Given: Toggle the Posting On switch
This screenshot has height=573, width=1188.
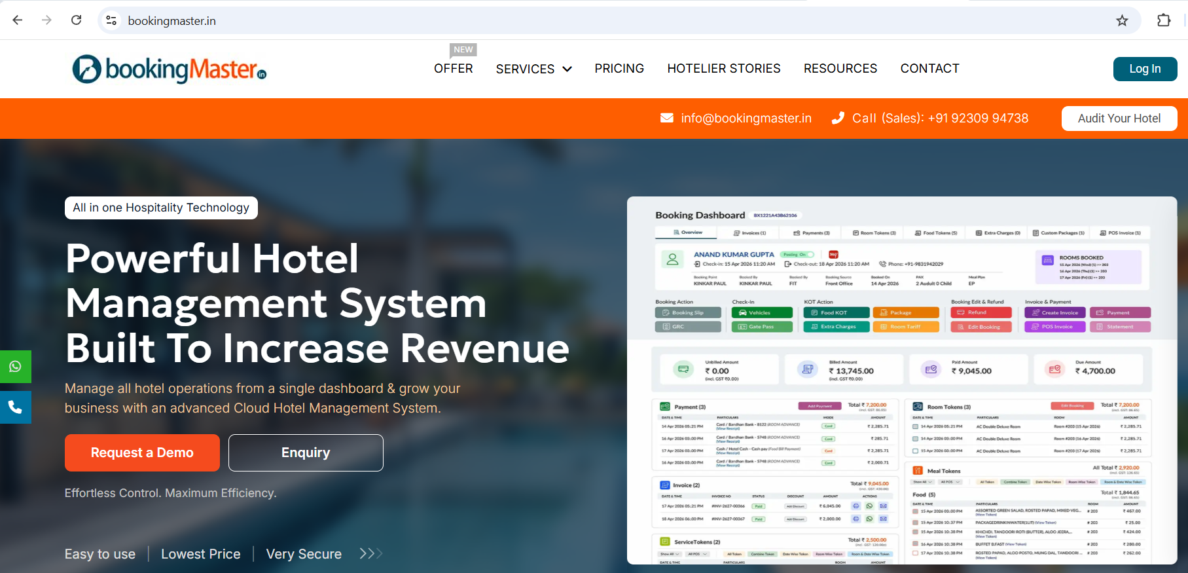Looking at the screenshot, I should [x=798, y=255].
